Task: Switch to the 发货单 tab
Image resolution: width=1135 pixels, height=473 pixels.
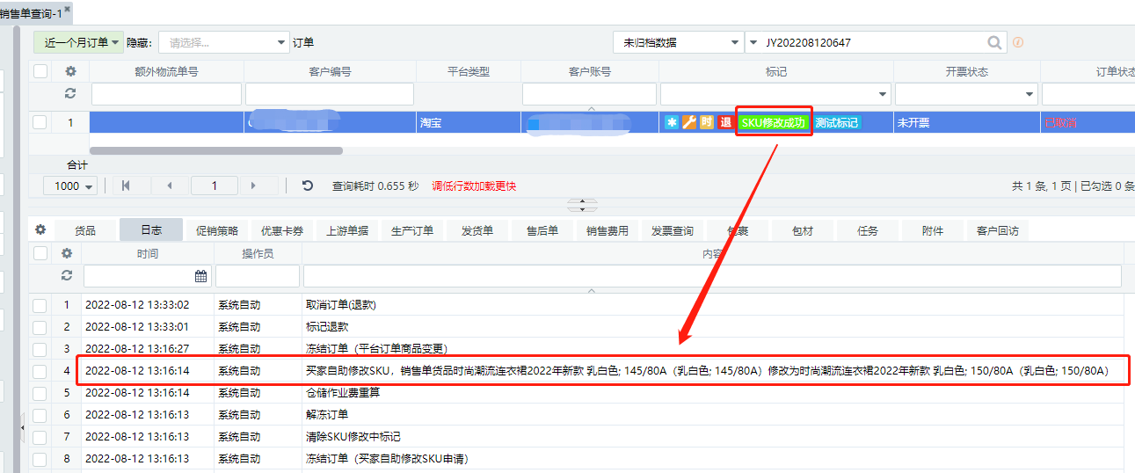Action: [x=477, y=230]
